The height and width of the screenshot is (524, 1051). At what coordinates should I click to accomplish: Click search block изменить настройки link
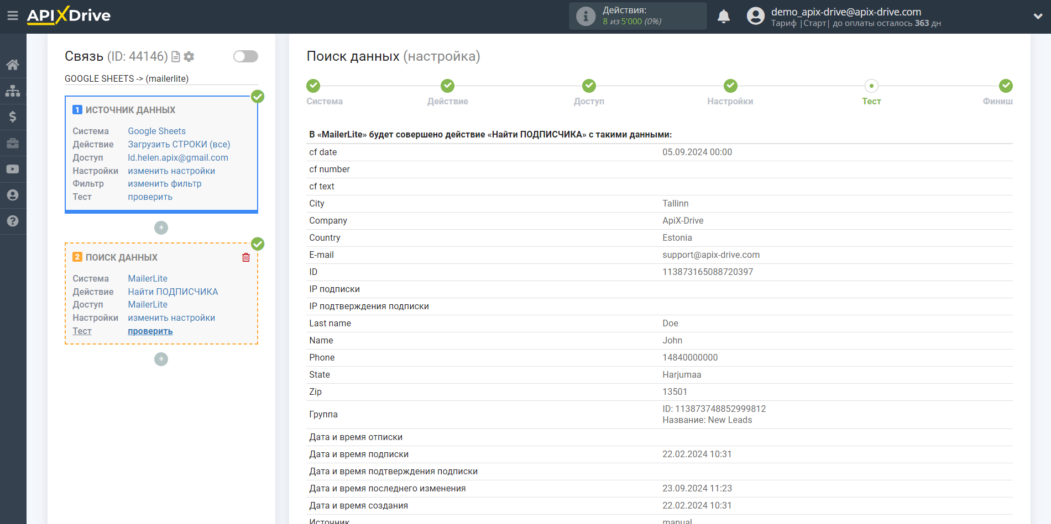coord(171,317)
